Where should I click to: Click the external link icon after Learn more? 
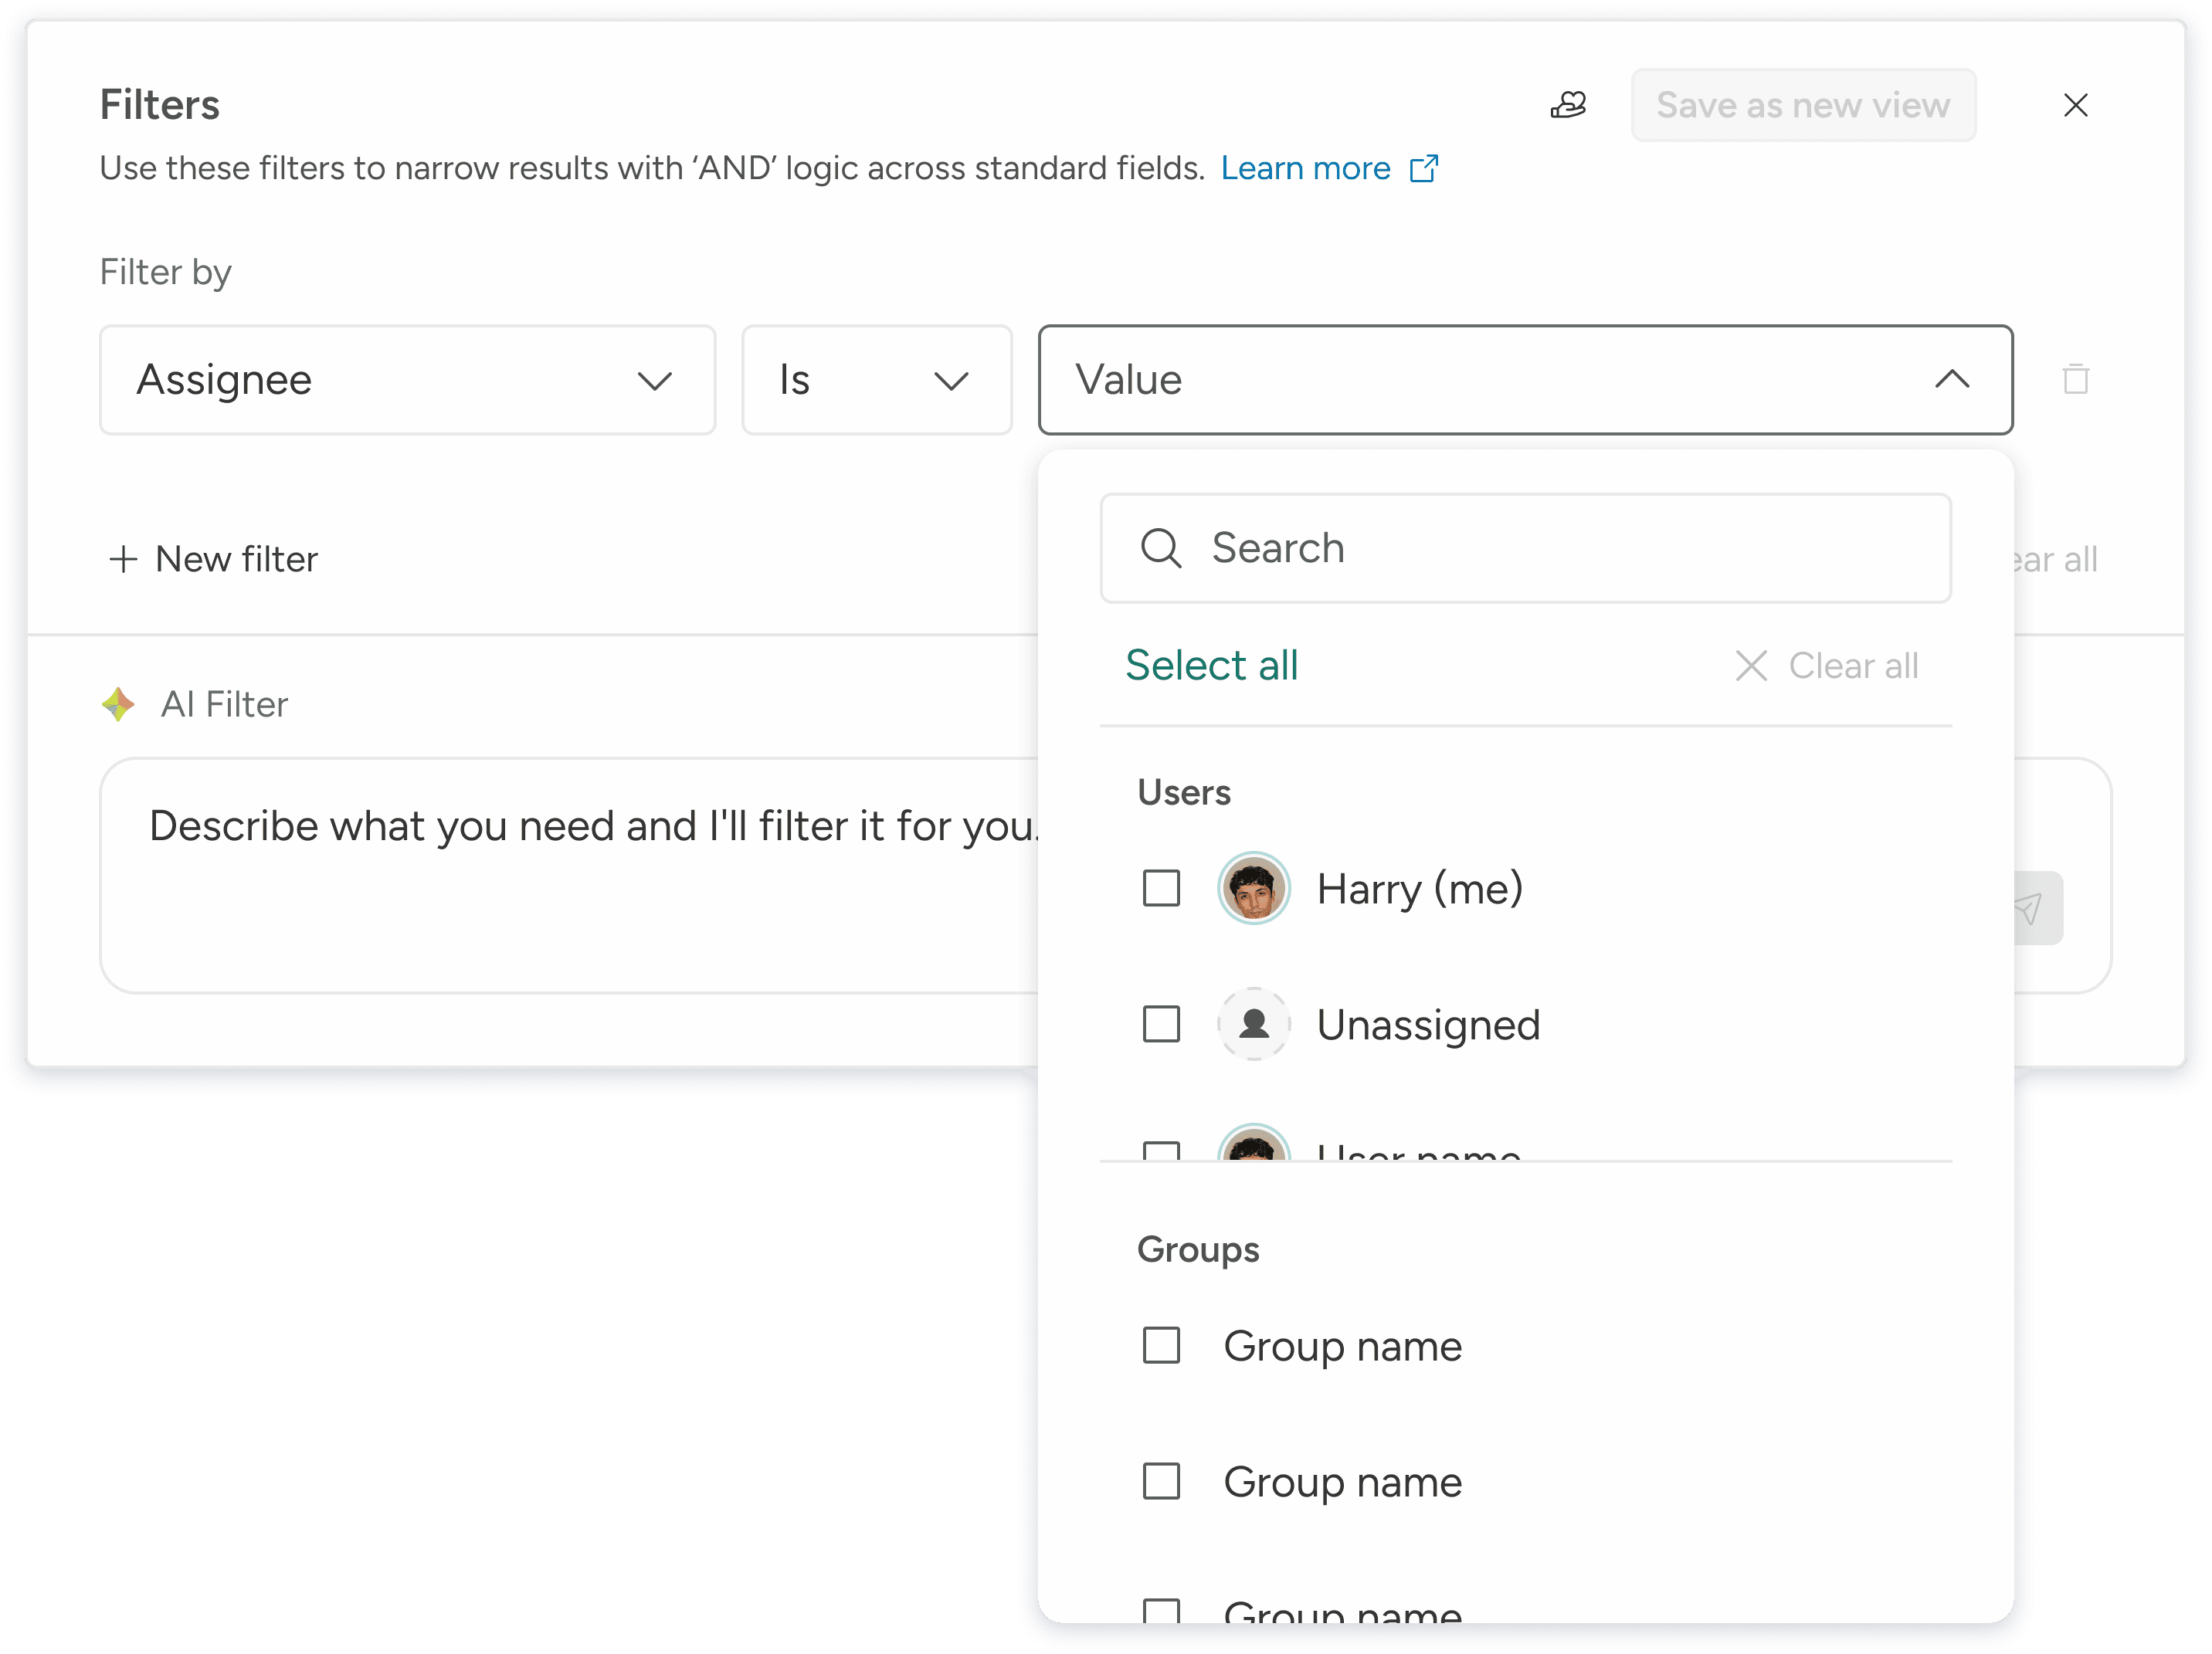[x=1423, y=168]
